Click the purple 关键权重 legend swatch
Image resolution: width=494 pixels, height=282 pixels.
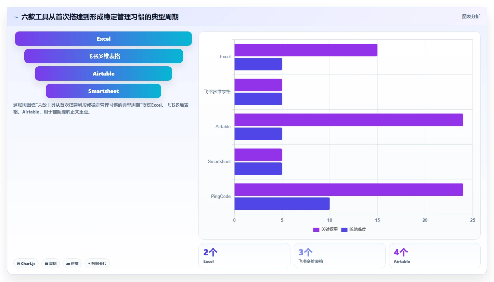coord(316,229)
